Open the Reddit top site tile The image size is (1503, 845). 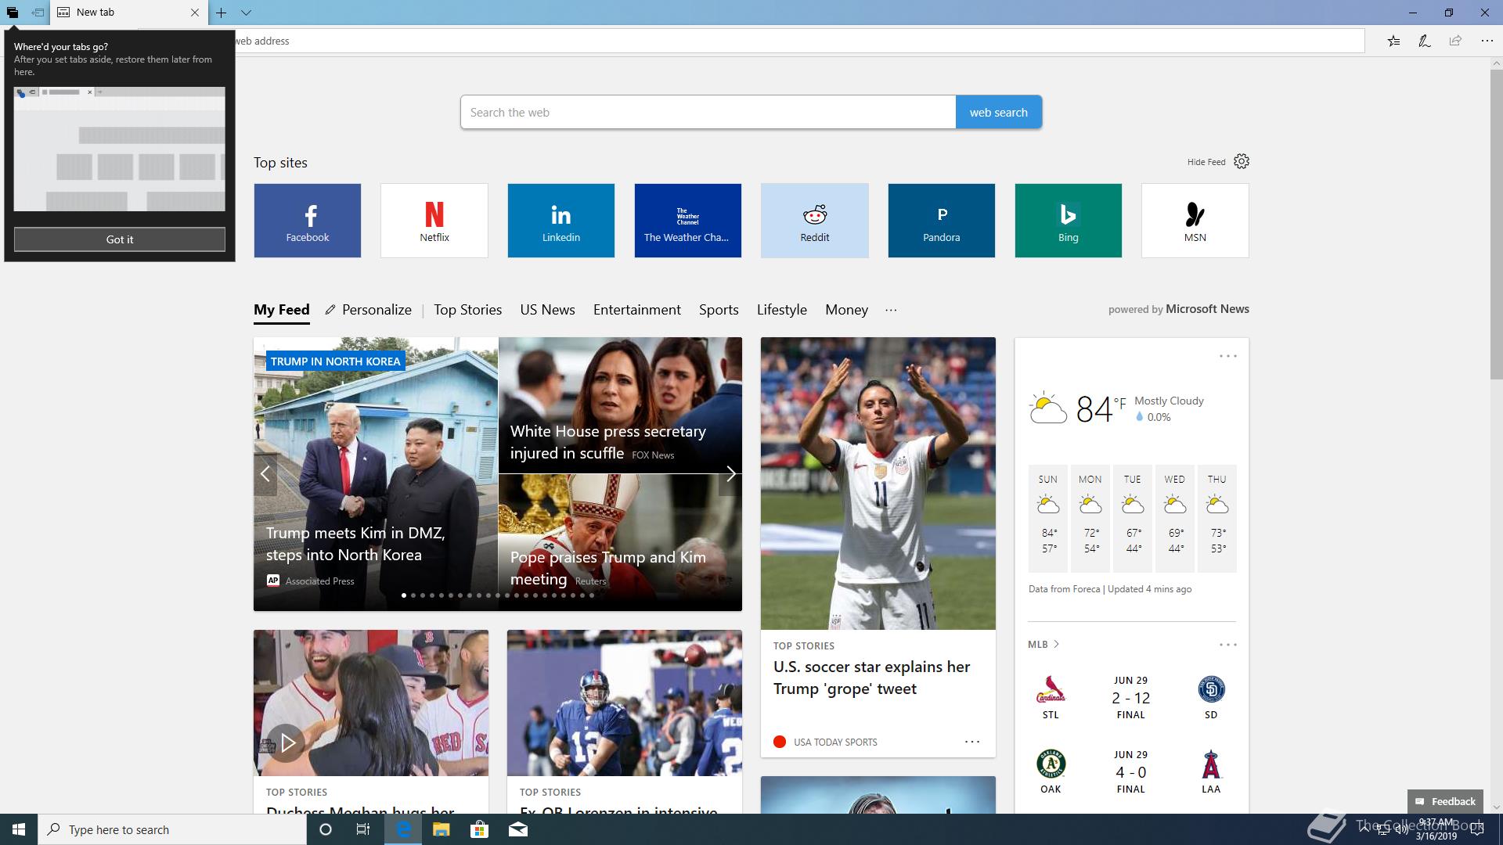click(815, 221)
